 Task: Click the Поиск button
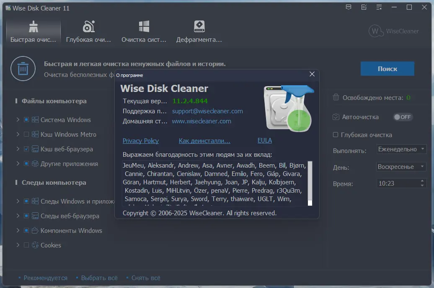point(387,69)
